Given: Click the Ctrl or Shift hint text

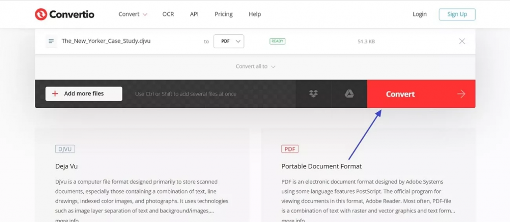Looking at the screenshot, I should point(186,94).
